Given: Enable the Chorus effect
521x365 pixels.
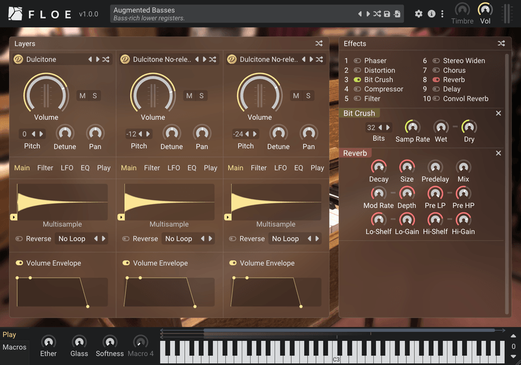Looking at the screenshot, I should pyautogui.click(x=436, y=70).
